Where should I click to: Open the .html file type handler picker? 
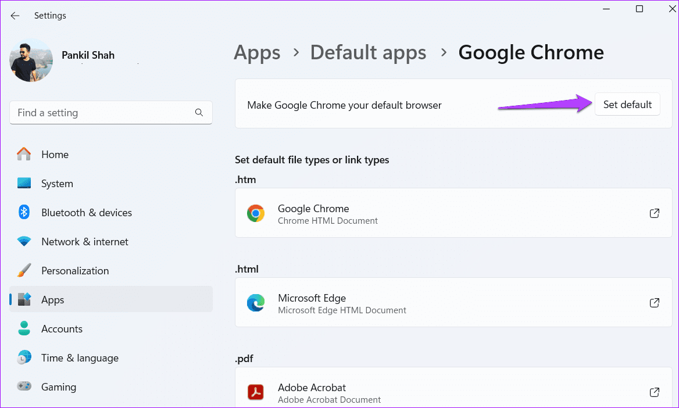[453, 302]
